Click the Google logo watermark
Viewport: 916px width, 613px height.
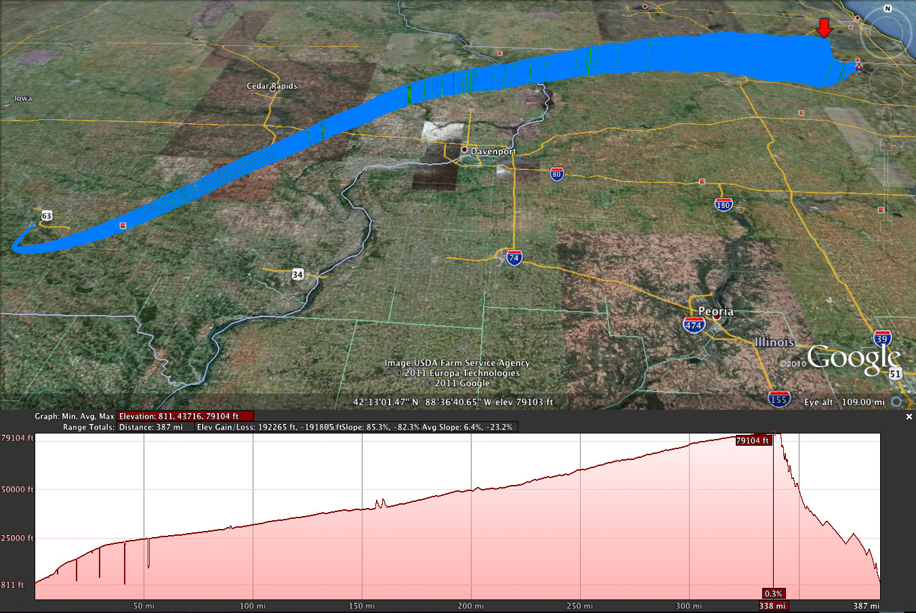(x=853, y=358)
